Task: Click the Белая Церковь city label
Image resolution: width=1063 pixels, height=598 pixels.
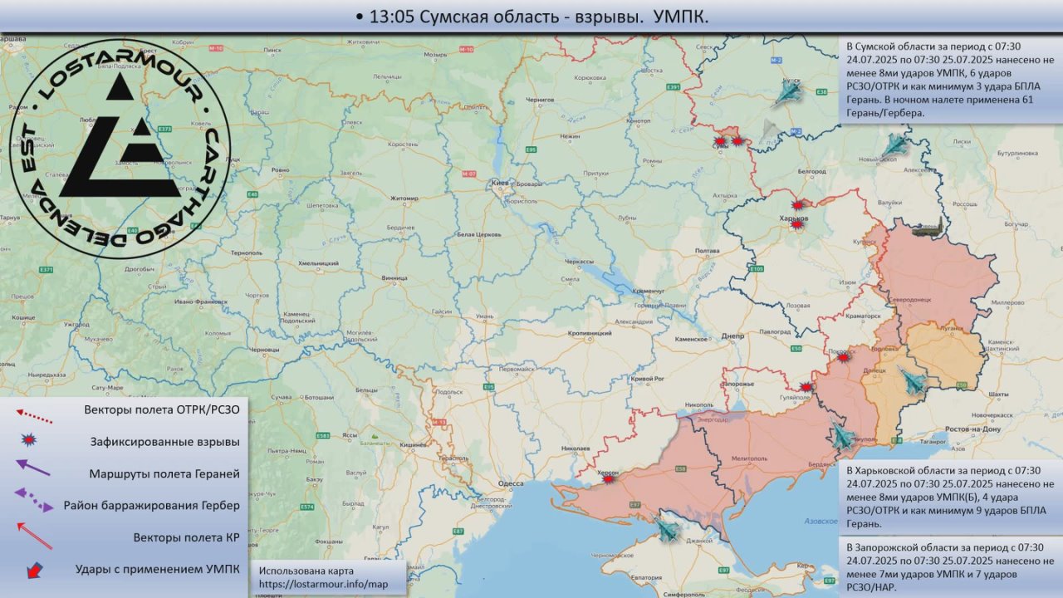Action: [478, 234]
